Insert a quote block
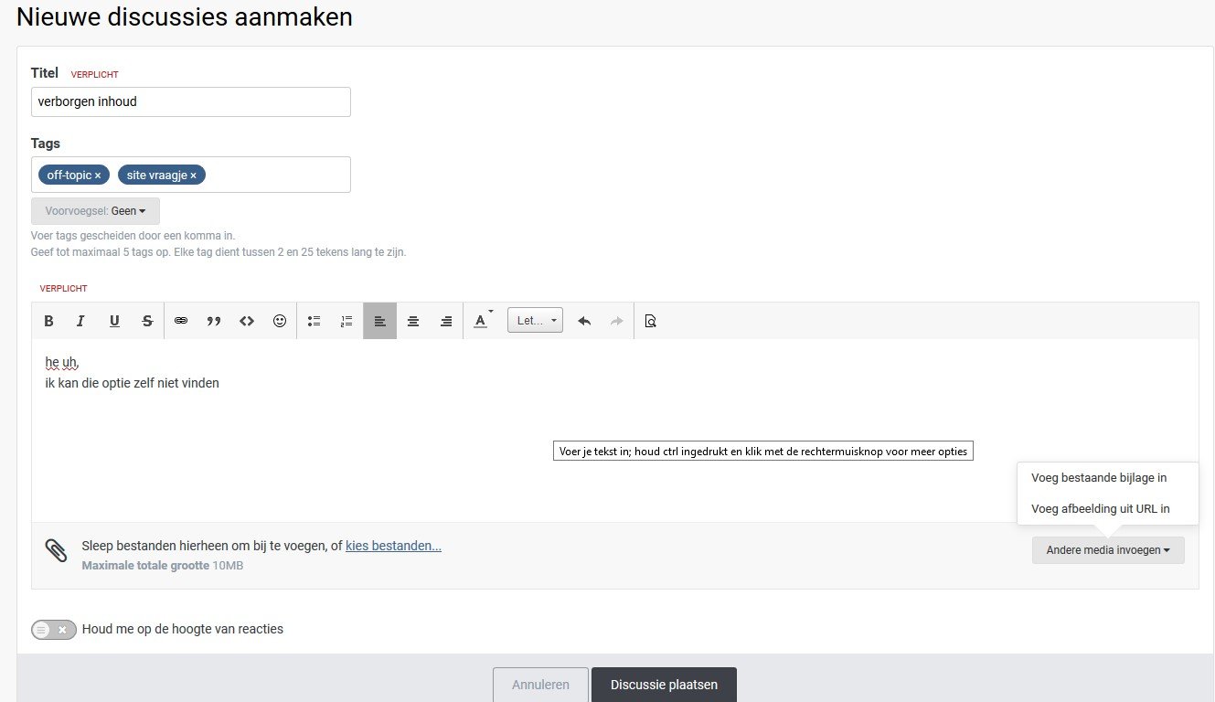The height and width of the screenshot is (702, 1215). (x=214, y=321)
